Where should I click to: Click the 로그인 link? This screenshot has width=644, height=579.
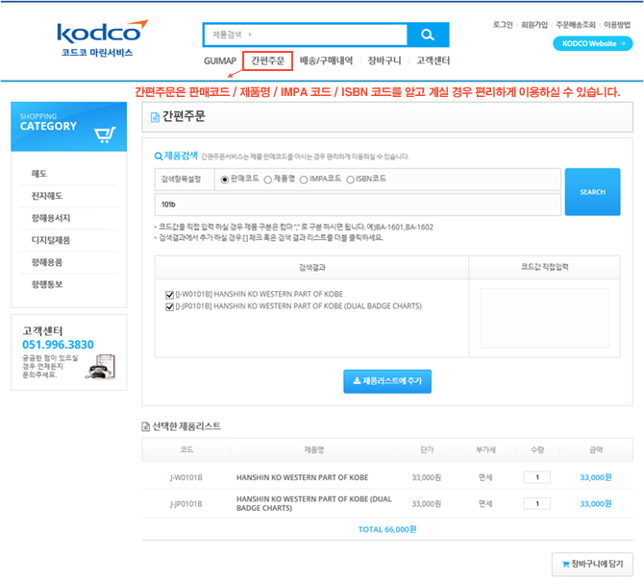503,25
